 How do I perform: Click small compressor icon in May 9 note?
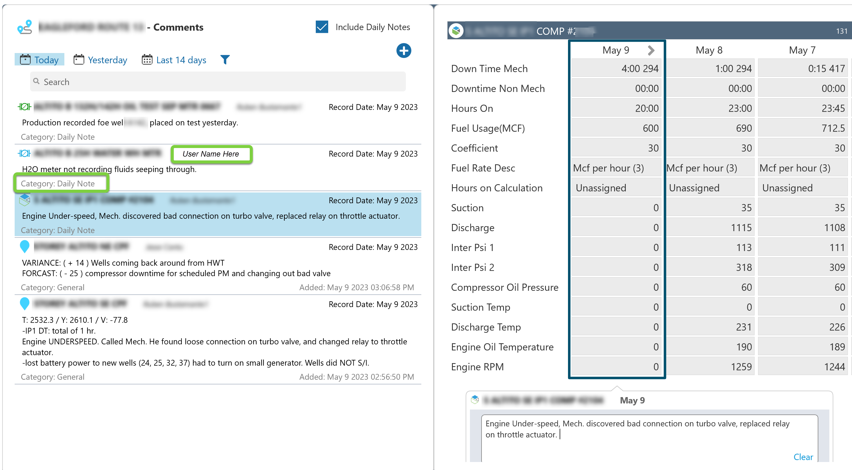coord(475,400)
